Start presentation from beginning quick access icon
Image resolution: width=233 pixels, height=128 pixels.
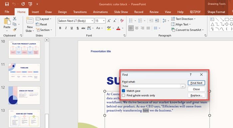point(30,4)
